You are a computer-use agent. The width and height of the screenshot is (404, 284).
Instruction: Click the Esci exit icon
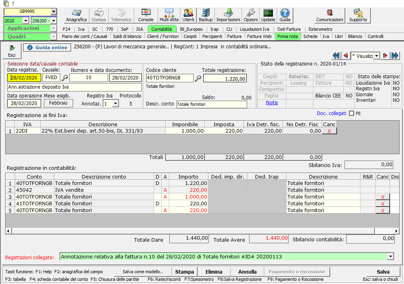[12, 51]
